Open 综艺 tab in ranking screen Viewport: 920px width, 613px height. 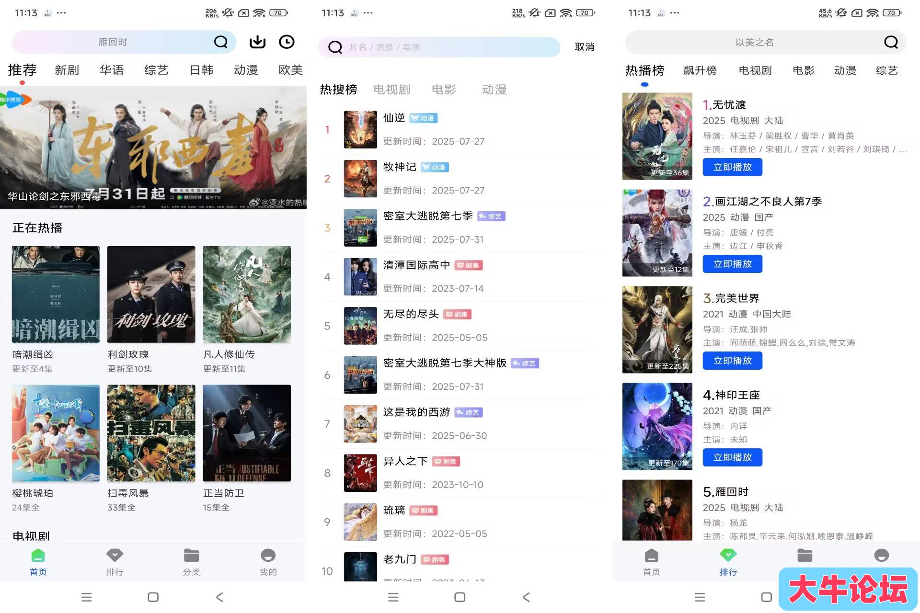[886, 70]
